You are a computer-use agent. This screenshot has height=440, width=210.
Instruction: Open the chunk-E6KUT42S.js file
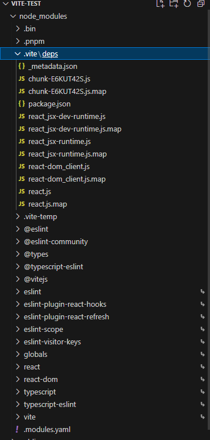tap(59, 79)
